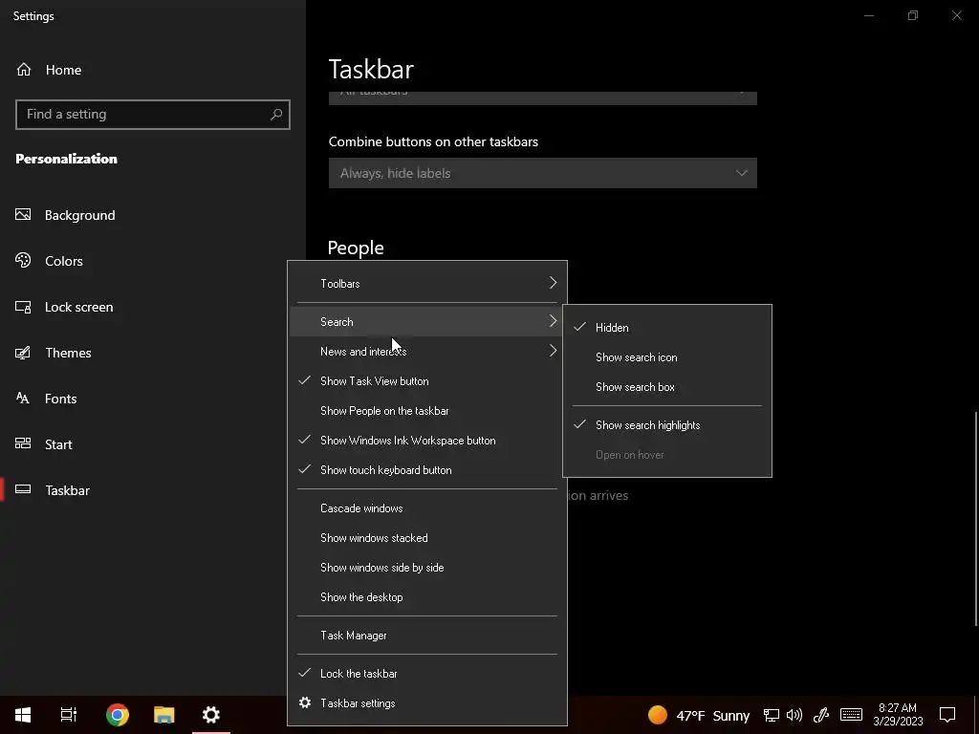Click the Colors palette icon

point(23,260)
